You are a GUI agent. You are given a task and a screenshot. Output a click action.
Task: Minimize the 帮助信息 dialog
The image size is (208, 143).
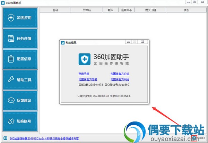(128, 42)
